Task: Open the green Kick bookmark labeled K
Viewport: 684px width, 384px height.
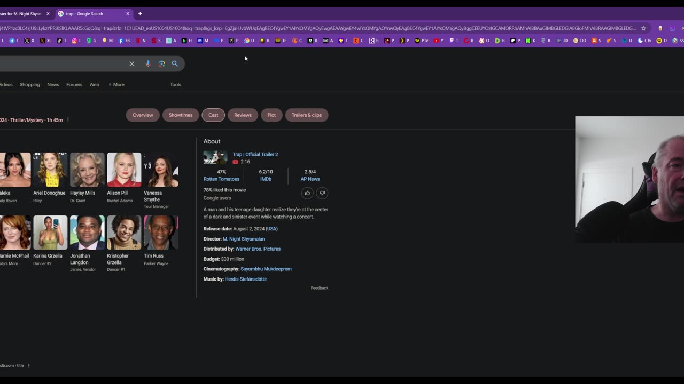Action: (x=531, y=41)
